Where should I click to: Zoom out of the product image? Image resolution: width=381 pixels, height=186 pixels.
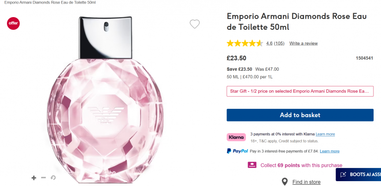pos(43,178)
